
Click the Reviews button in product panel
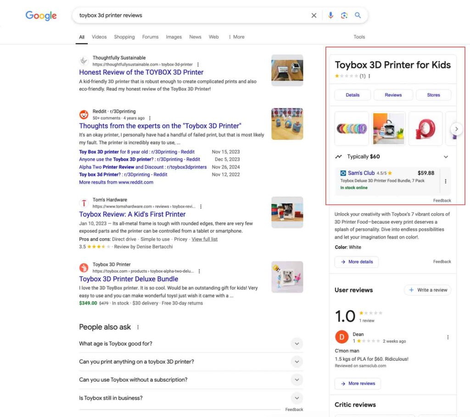pyautogui.click(x=393, y=95)
